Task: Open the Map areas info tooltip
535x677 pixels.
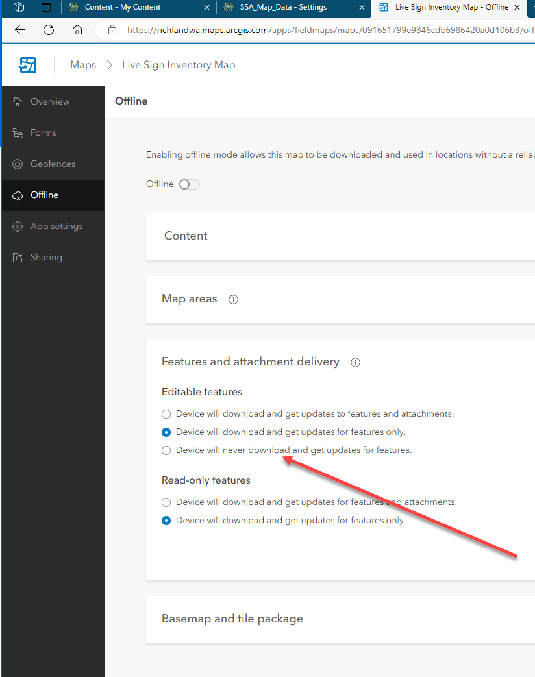Action: 233,299
